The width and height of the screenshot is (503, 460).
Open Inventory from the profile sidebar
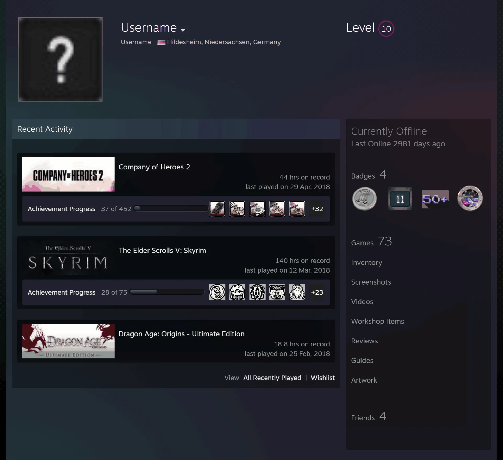[x=367, y=263]
